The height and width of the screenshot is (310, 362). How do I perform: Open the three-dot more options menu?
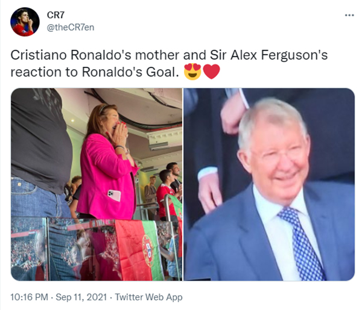click(349, 15)
